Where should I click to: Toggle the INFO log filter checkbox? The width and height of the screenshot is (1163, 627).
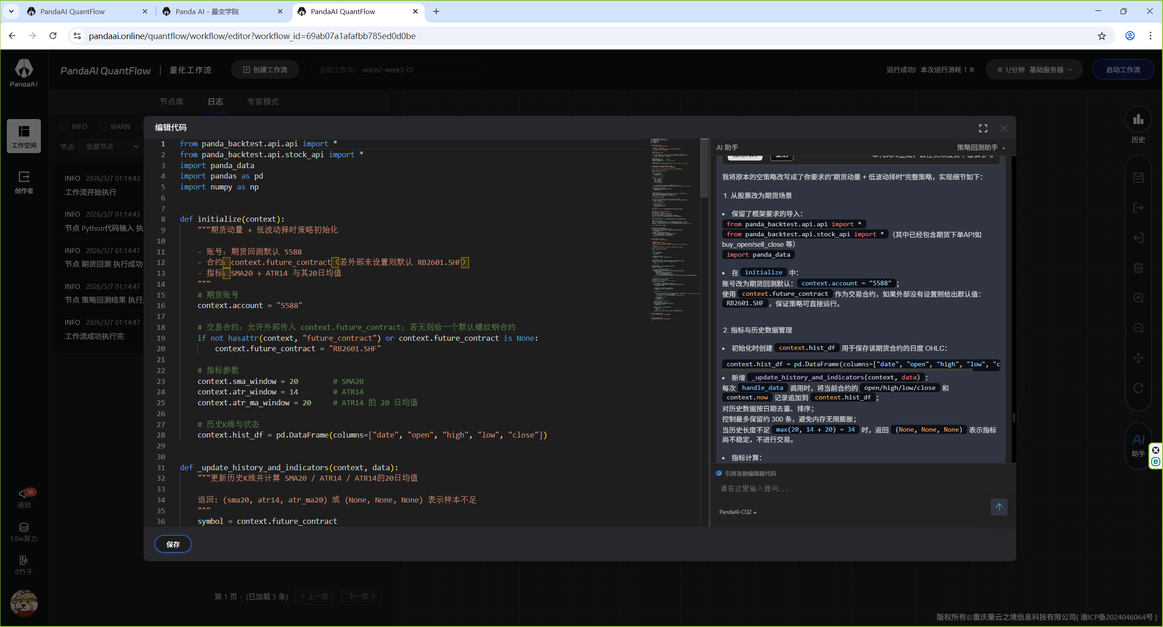65,126
